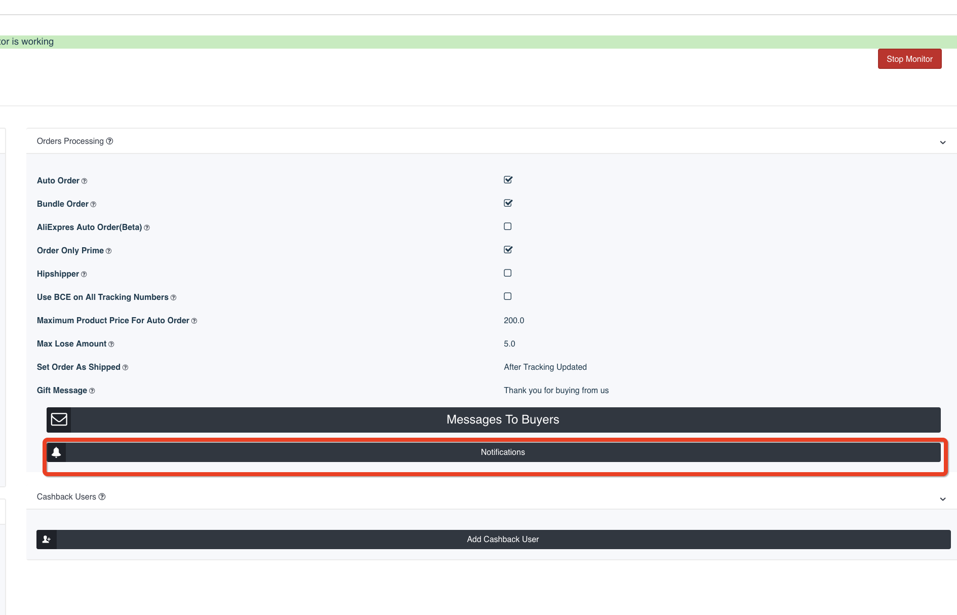The width and height of the screenshot is (957, 615).
Task: Uncheck the Bundle Order checkbox
Action: [508, 203]
